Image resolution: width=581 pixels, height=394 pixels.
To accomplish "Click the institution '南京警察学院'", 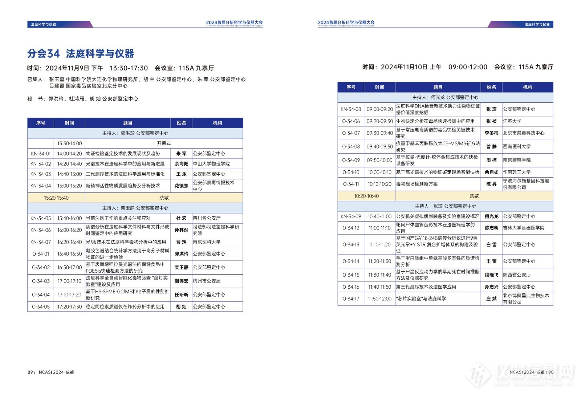I will [x=517, y=160].
